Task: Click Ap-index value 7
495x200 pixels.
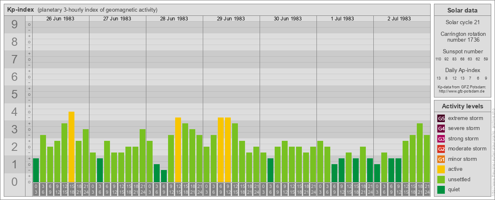Action: pos(470,78)
